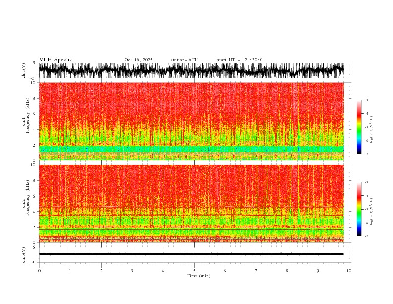Click the "-7" label on ch.2 colorbar
The height and width of the screenshot is (304, 393).
pos(366,236)
